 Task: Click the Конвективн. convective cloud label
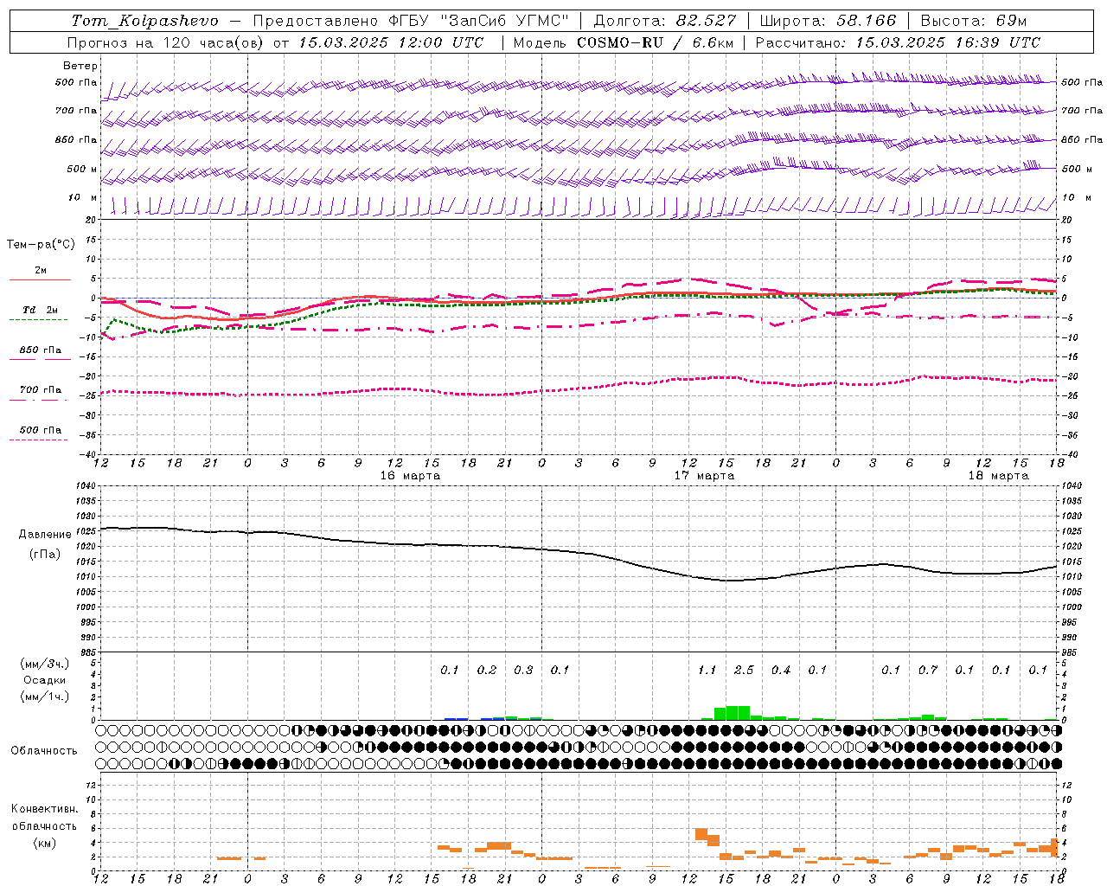click(45, 810)
